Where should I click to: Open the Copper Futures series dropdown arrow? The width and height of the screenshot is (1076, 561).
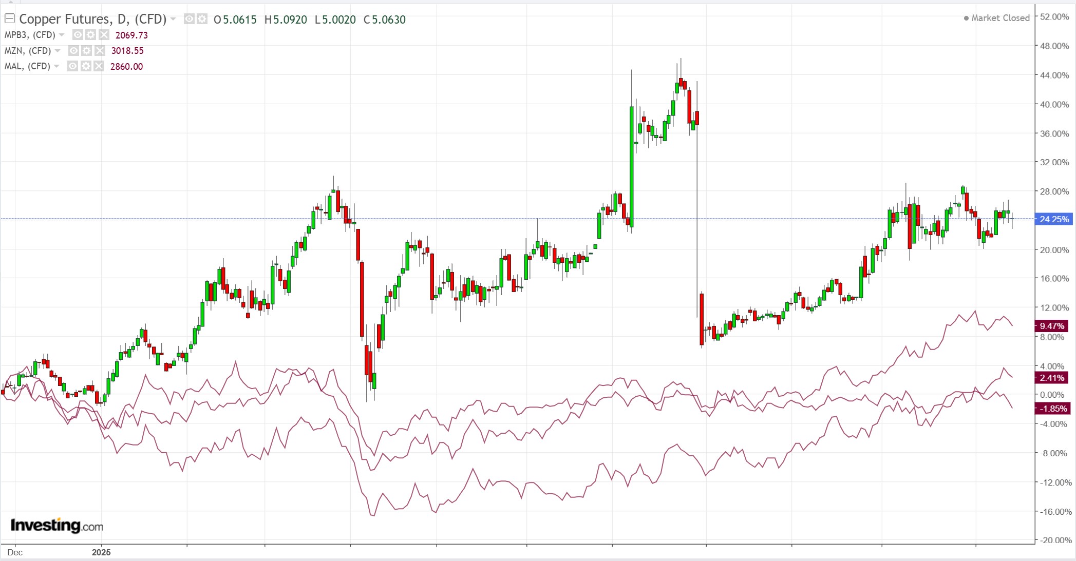point(173,20)
